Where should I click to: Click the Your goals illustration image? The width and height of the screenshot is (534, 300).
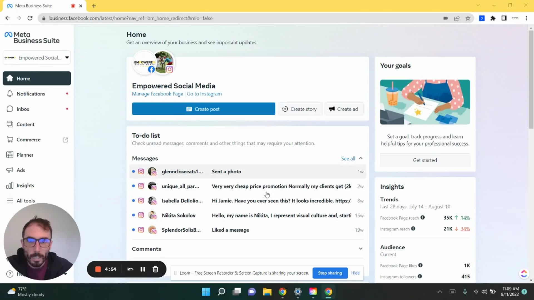[425, 102]
